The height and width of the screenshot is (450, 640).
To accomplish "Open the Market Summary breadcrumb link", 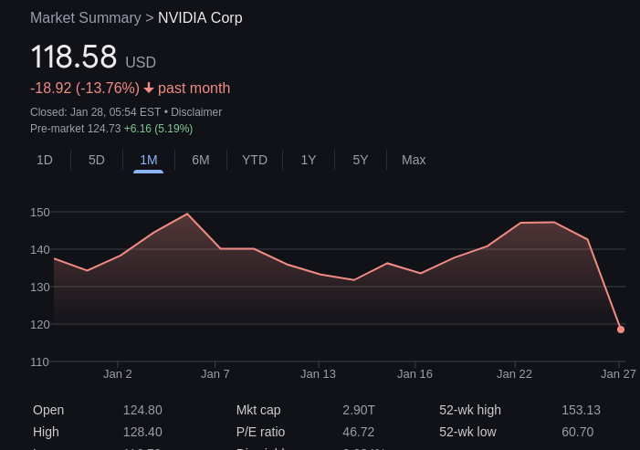I will 85,18.
